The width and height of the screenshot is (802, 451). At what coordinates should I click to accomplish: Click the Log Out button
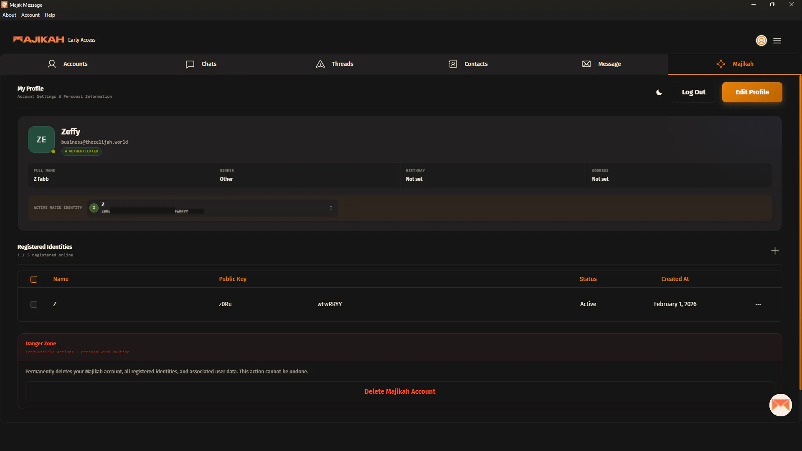point(693,92)
